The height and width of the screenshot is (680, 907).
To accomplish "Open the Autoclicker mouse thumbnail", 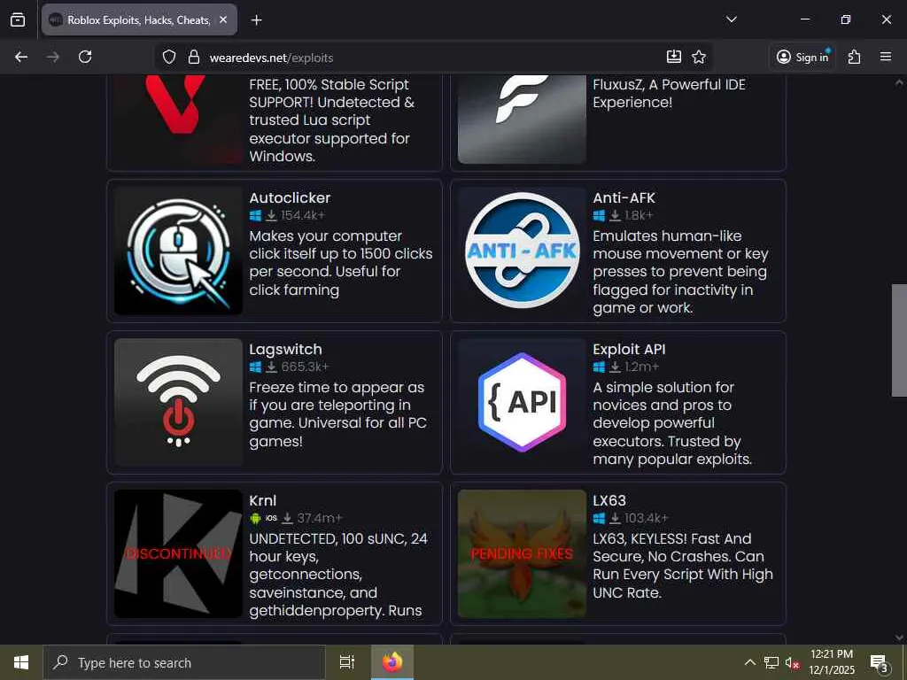I will click(x=178, y=251).
